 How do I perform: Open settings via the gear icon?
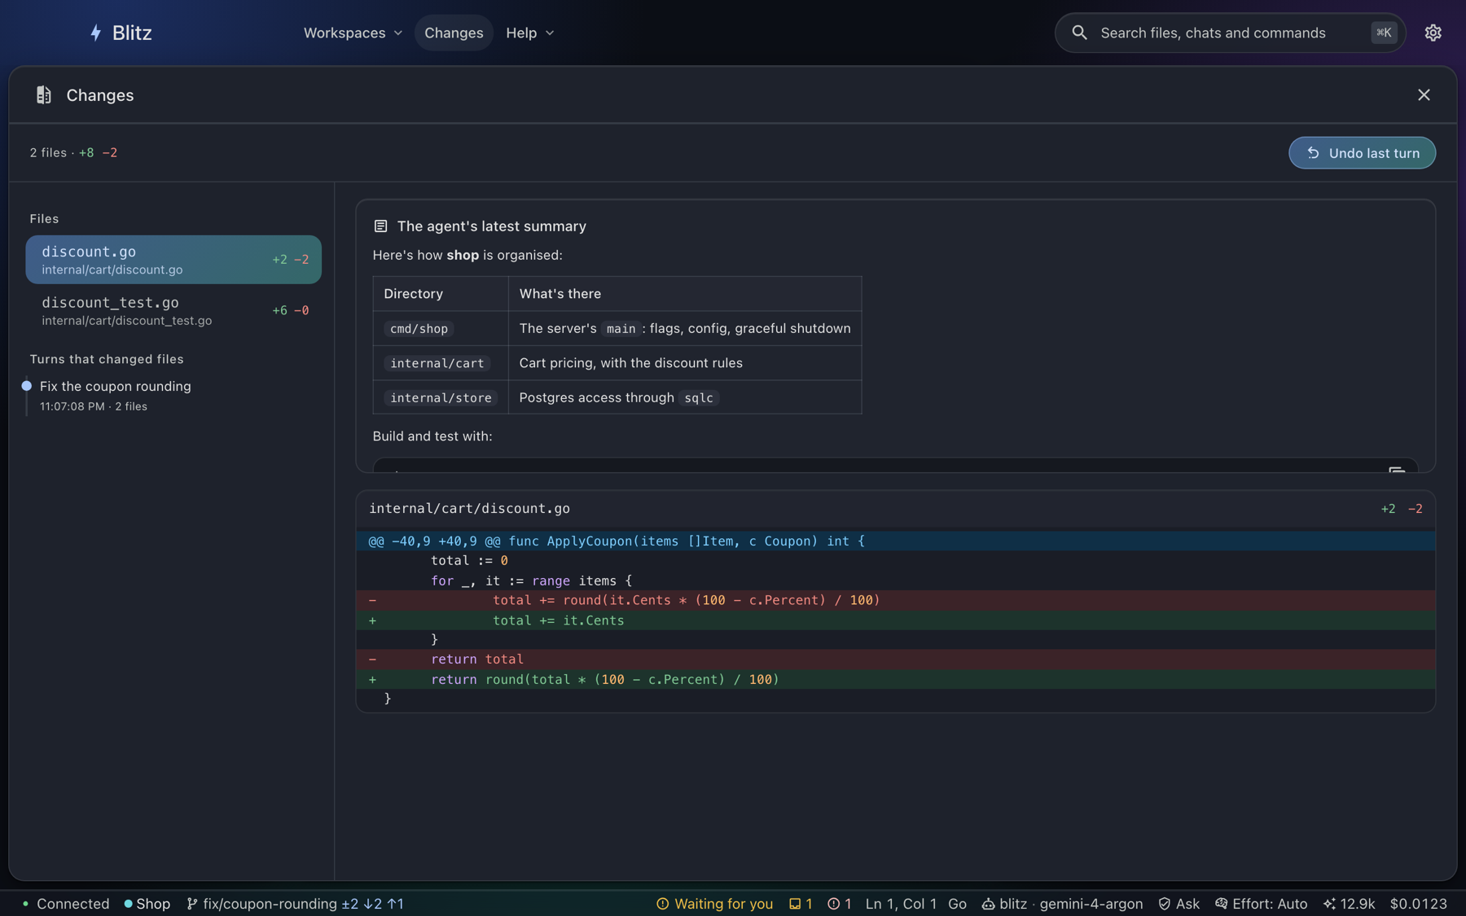tap(1433, 33)
